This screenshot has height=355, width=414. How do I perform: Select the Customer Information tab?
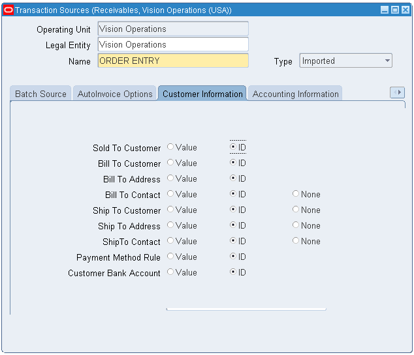202,94
